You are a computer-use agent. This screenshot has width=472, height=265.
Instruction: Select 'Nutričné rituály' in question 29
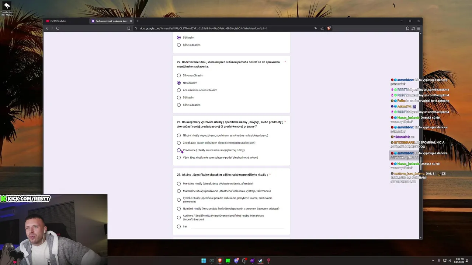click(179, 209)
